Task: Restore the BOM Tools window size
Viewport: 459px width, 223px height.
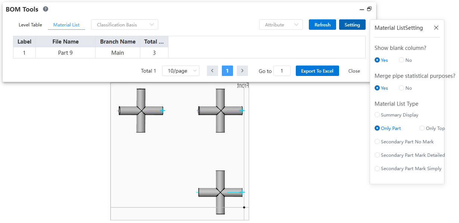Action: pos(369,9)
